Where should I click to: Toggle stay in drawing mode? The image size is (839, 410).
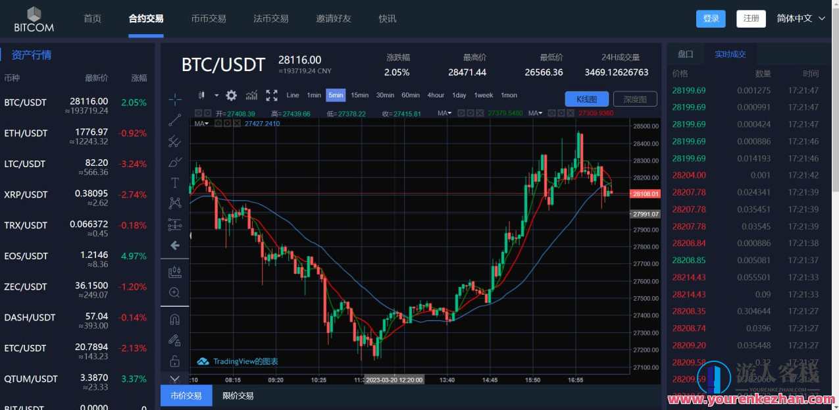[x=174, y=340]
